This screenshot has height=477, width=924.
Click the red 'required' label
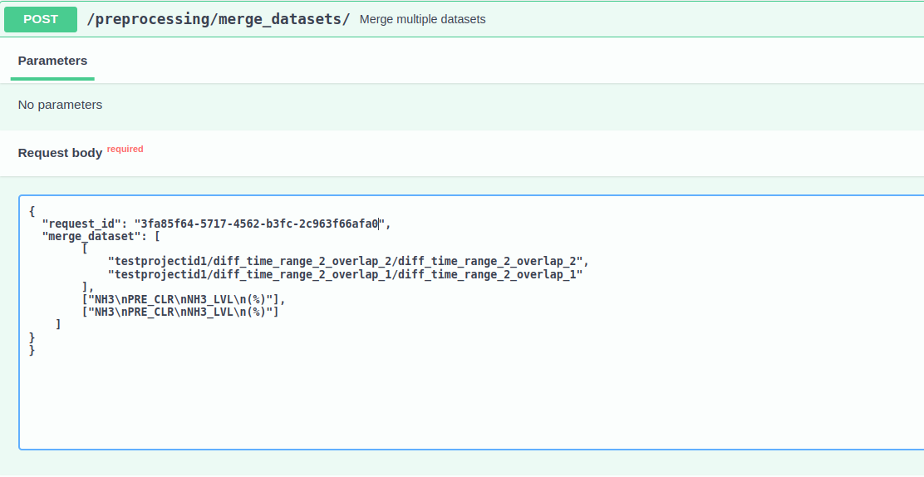tap(125, 150)
